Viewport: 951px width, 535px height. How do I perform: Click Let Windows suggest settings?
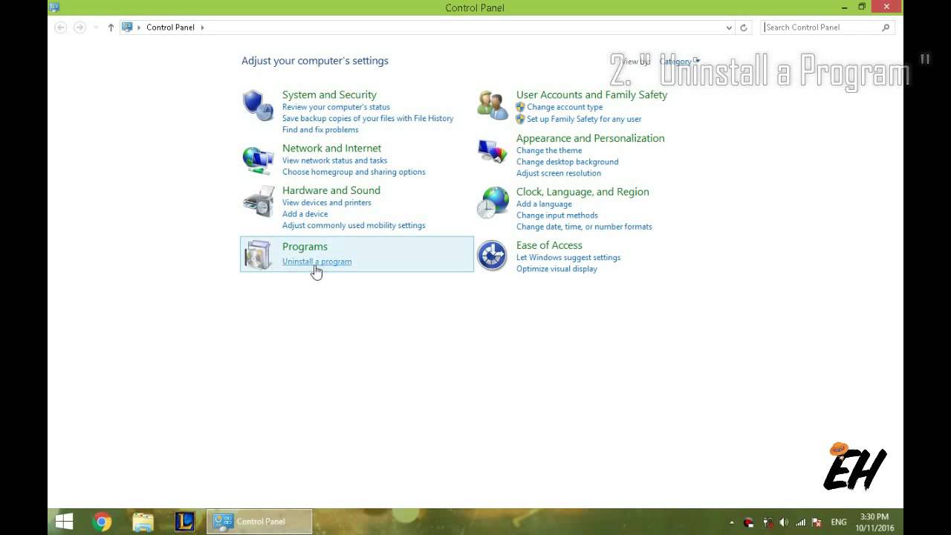click(x=568, y=258)
